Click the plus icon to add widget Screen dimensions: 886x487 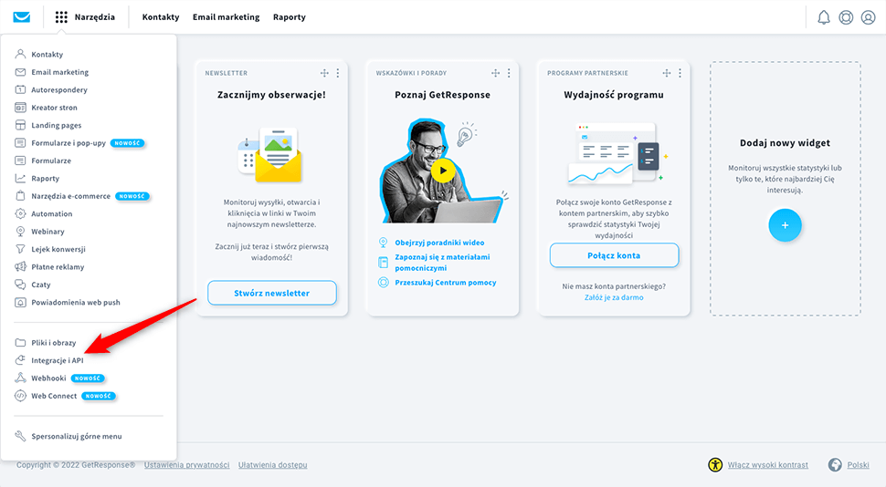(785, 224)
